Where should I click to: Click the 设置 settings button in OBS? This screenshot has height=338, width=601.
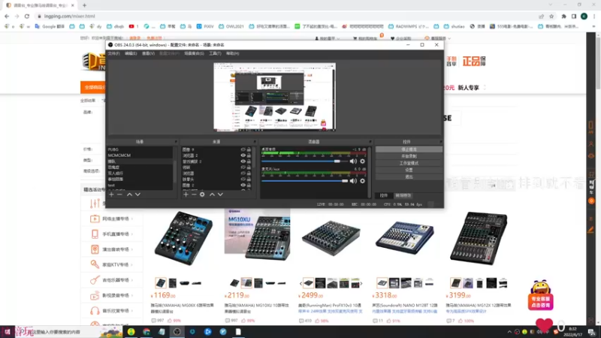409,171
